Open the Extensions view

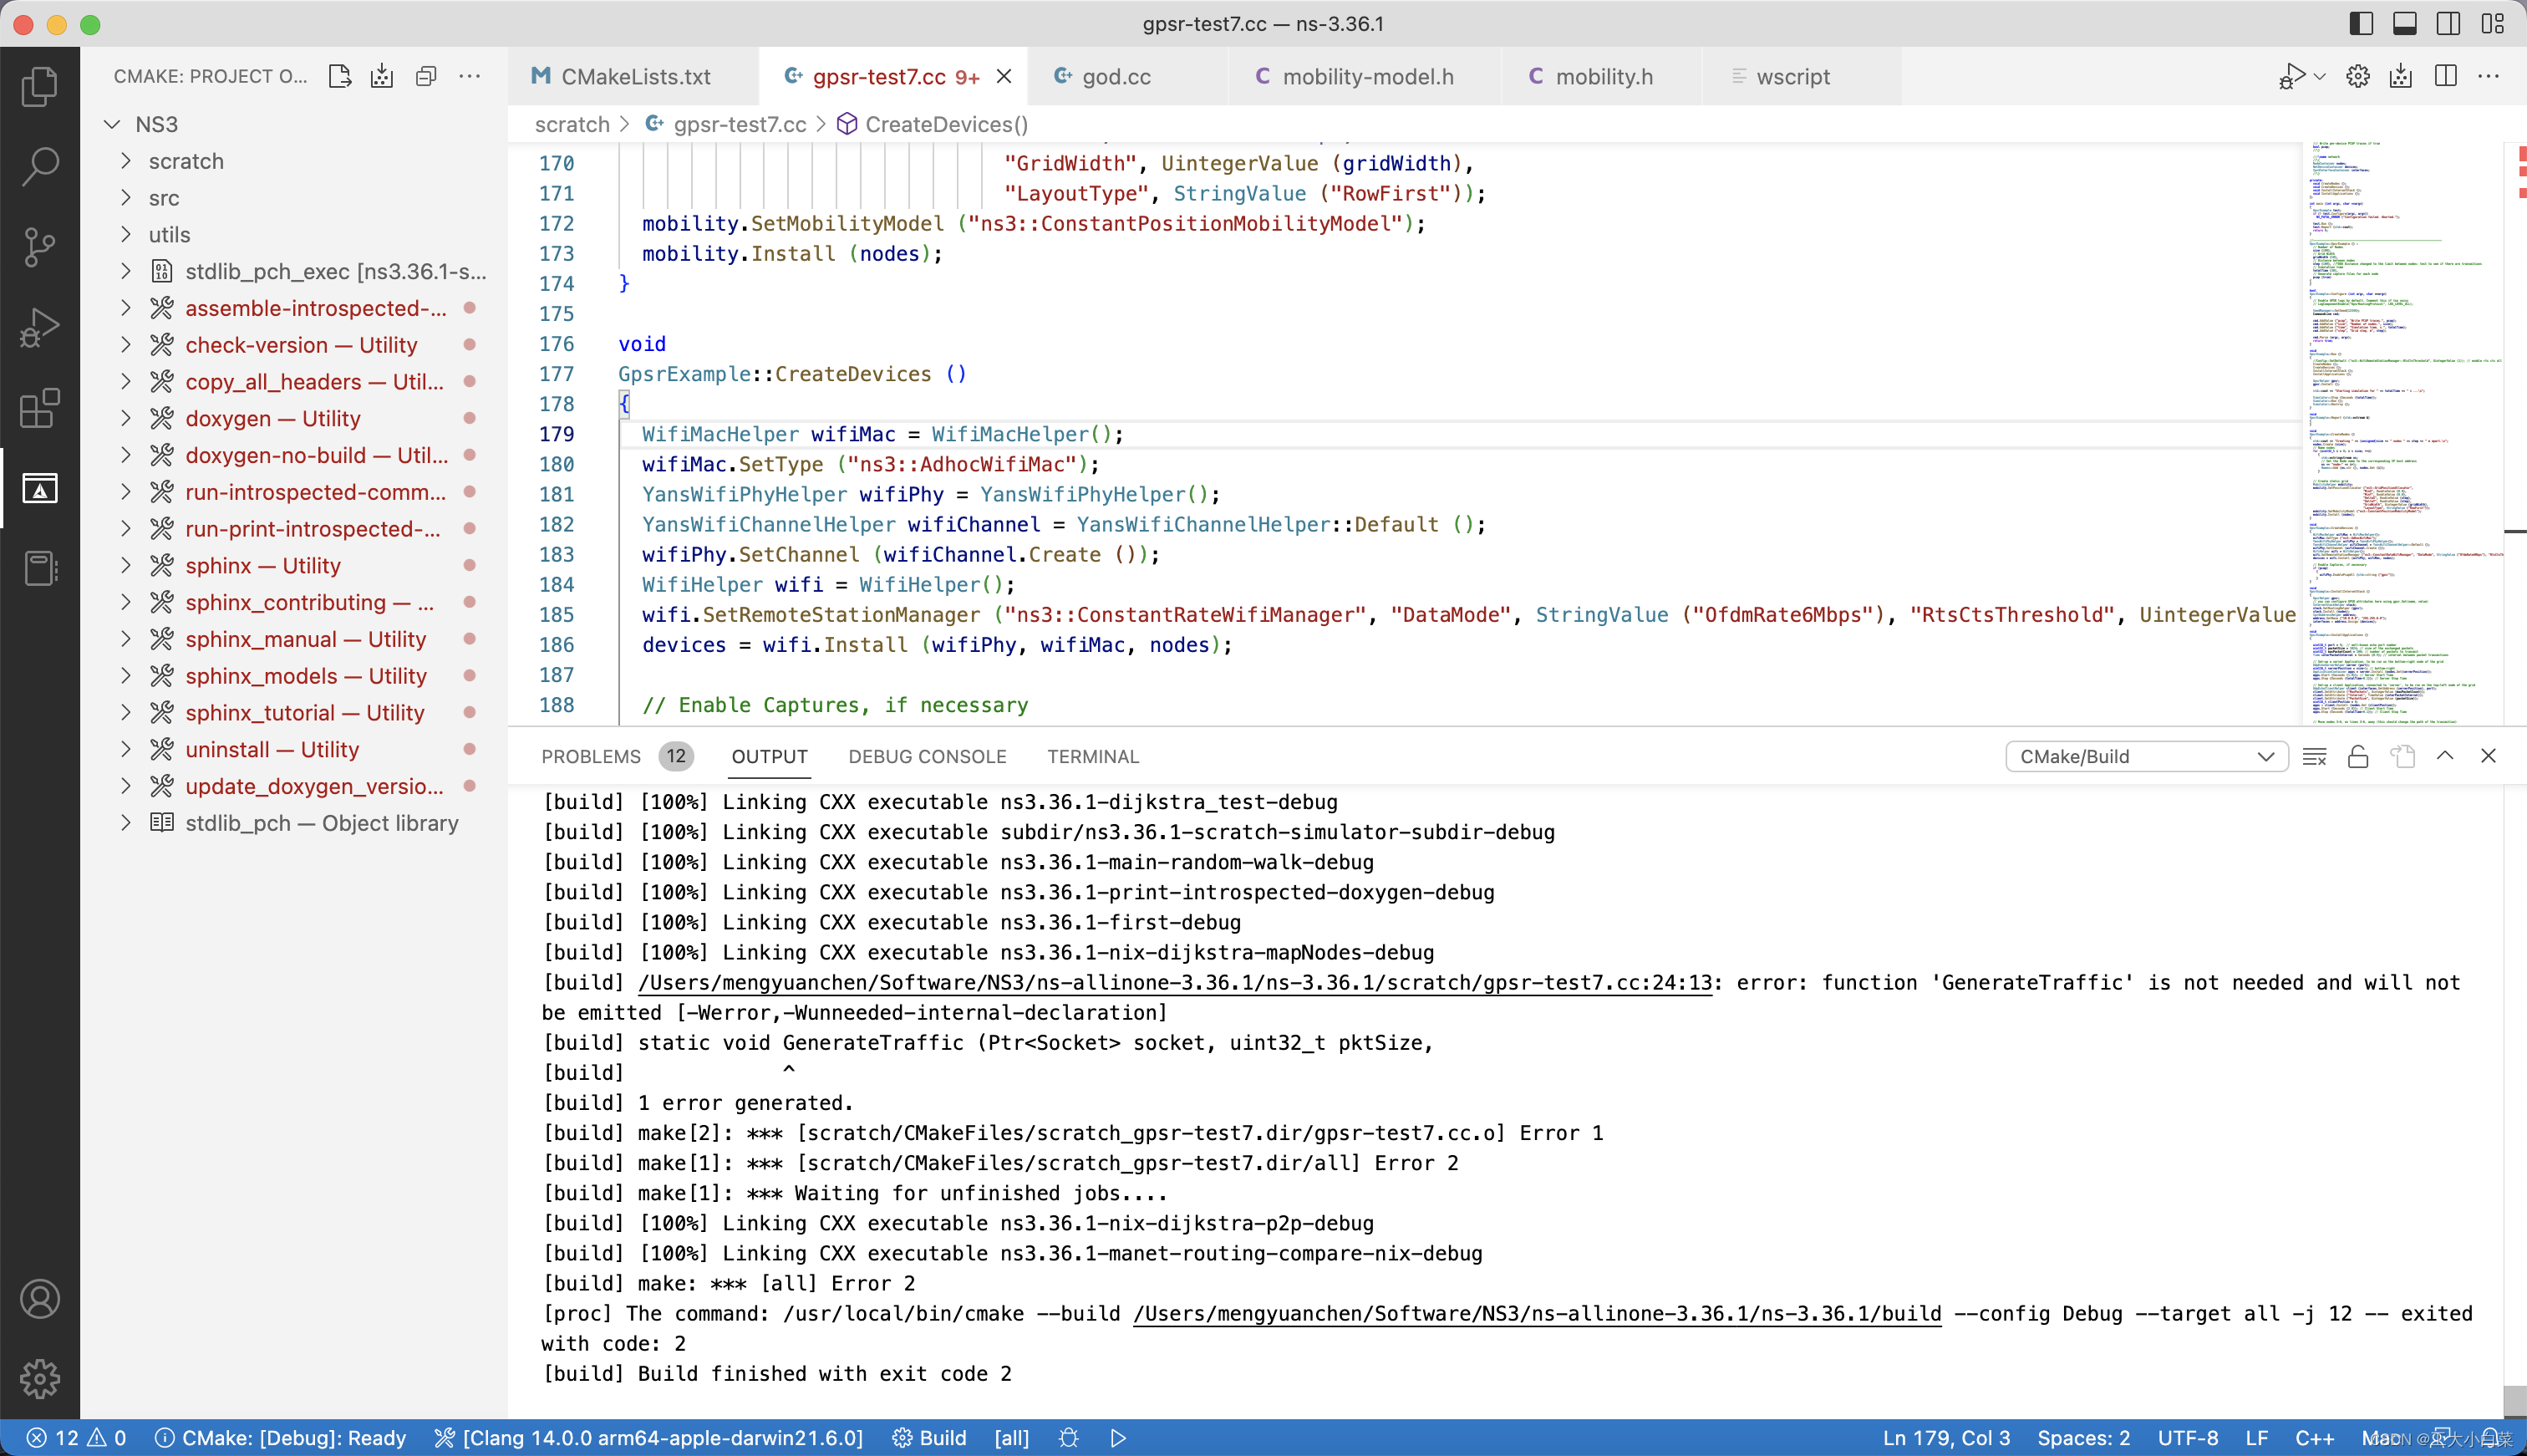pos(40,408)
